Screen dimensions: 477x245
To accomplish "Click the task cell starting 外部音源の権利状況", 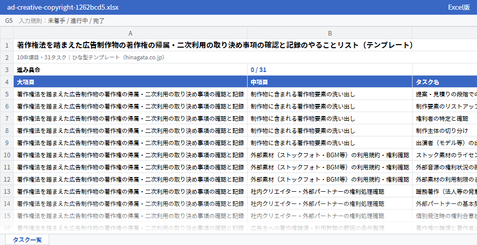I will (x=445, y=167).
